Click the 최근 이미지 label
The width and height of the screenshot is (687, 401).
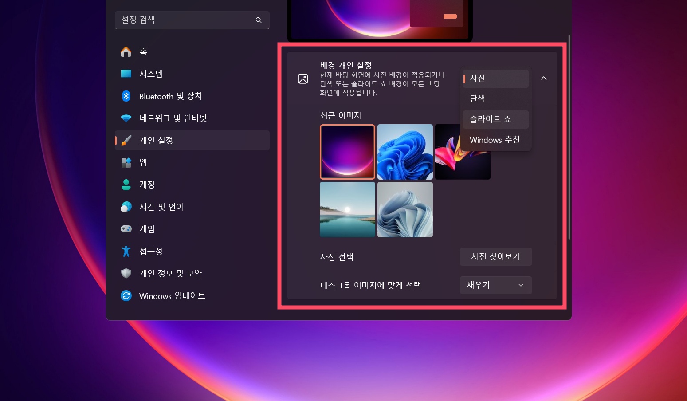(341, 115)
